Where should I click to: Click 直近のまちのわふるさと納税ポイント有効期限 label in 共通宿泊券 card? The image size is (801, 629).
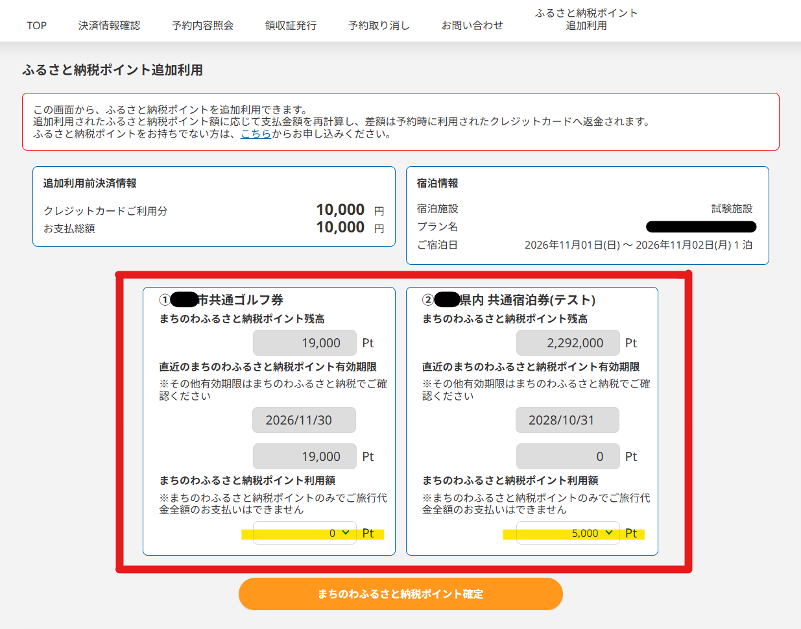(531, 367)
